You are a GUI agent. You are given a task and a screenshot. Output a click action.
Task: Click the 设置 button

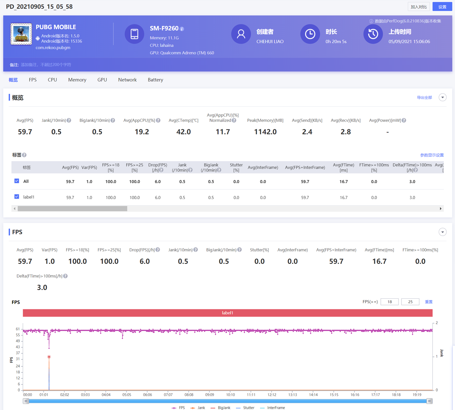pyautogui.click(x=442, y=7)
